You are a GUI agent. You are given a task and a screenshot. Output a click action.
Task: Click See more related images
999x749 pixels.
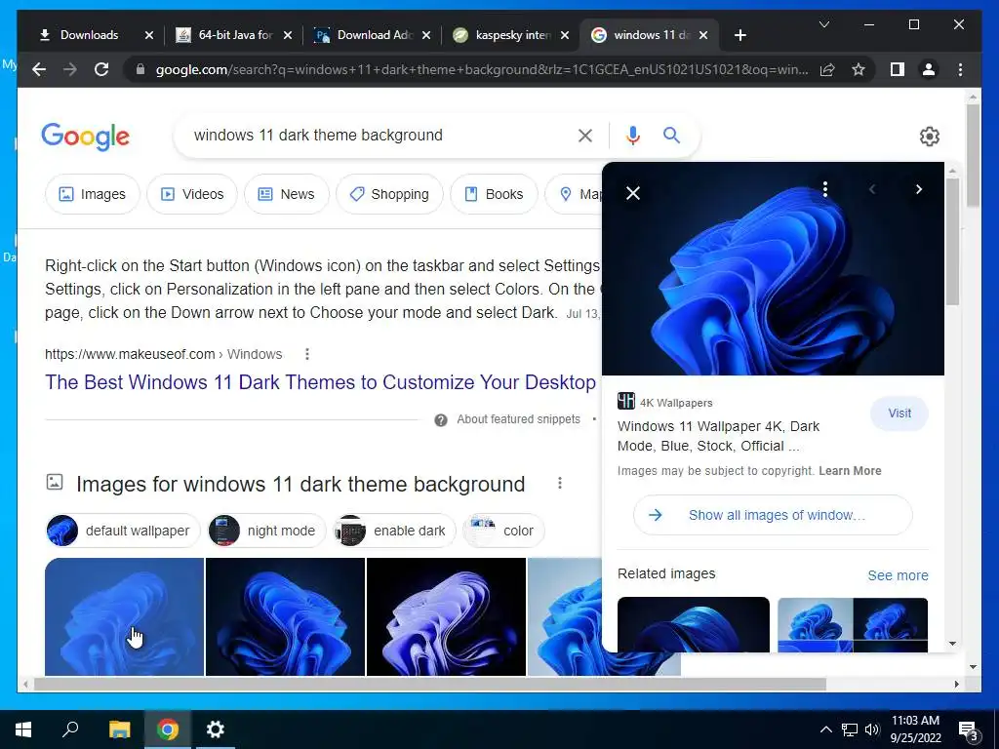(898, 575)
